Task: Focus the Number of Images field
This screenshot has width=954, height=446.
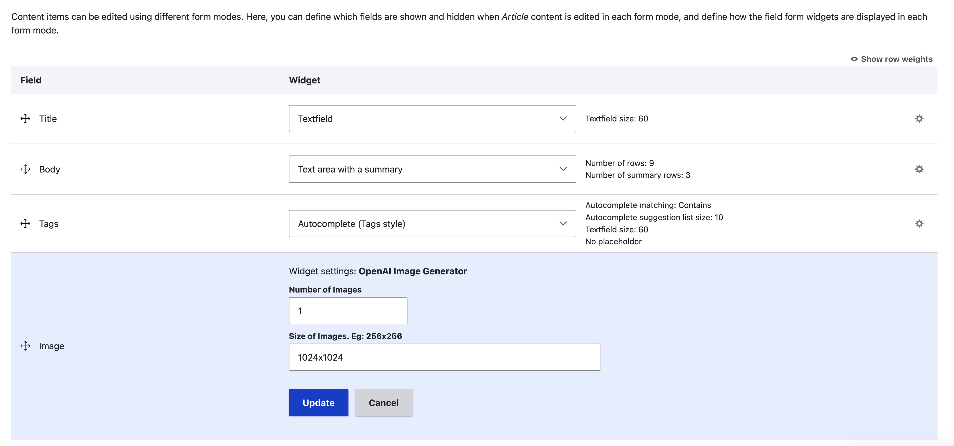Action: pos(348,311)
